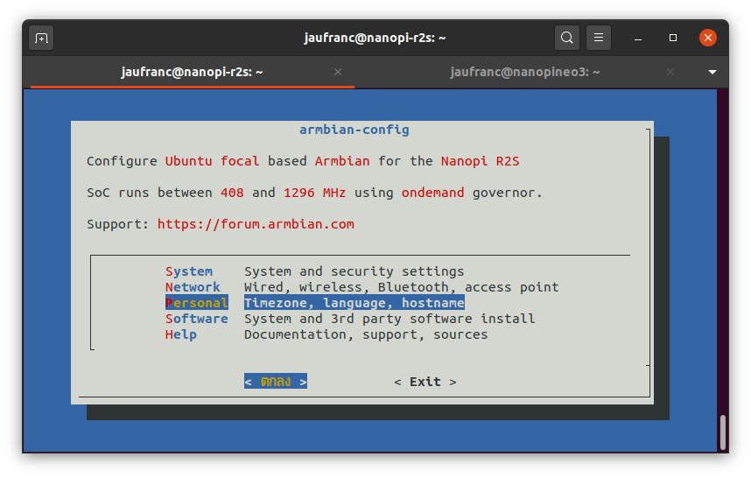Close the nanopineo3 tab
The image size is (751, 478).
click(x=670, y=72)
